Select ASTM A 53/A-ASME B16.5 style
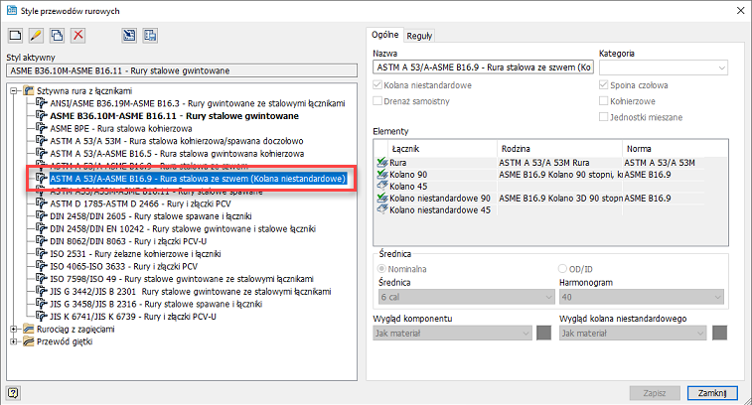The image size is (752, 405). 177,154
